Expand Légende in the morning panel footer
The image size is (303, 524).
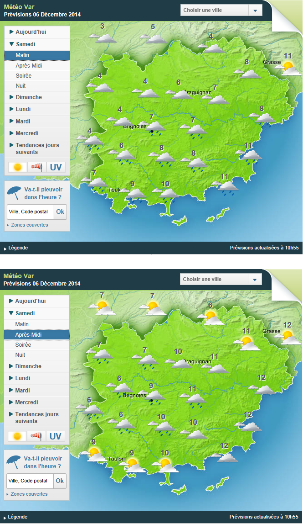click(x=17, y=248)
